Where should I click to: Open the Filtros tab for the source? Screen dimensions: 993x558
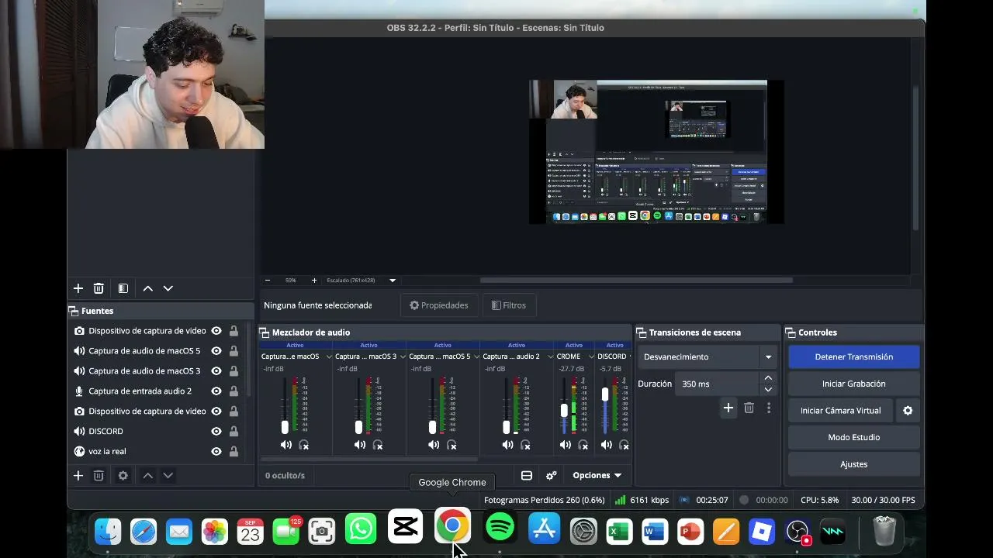click(x=509, y=305)
